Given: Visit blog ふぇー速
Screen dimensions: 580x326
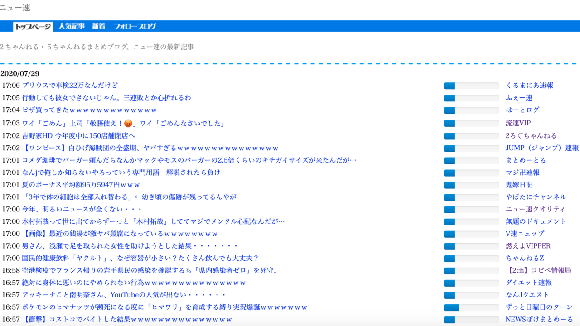Looking at the screenshot, I should (519, 98).
